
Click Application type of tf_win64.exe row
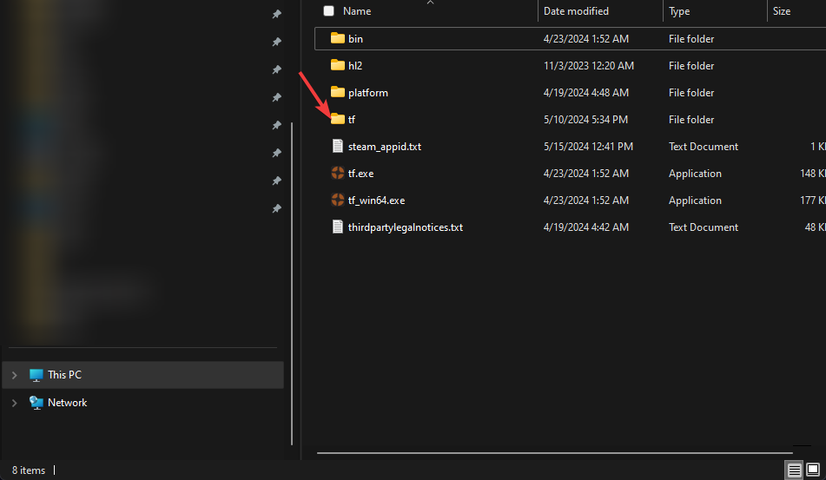[695, 201]
